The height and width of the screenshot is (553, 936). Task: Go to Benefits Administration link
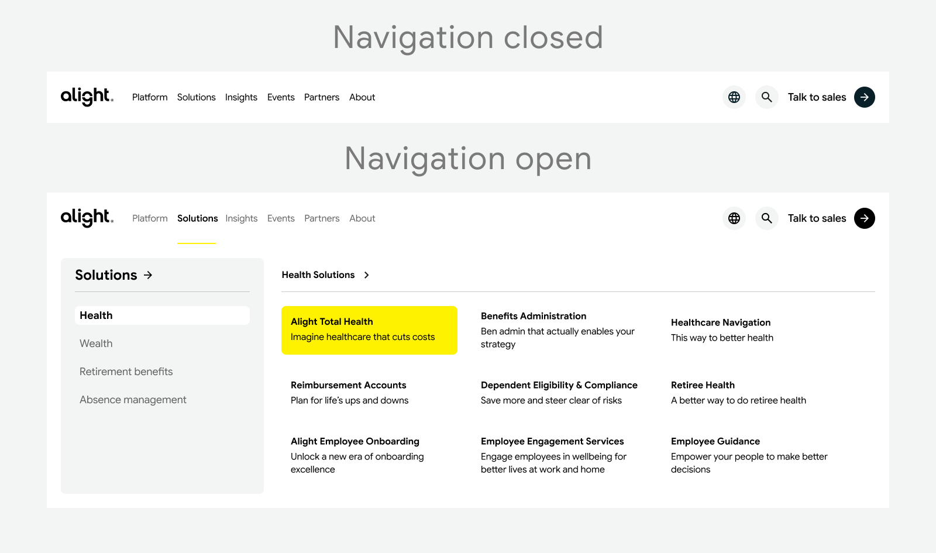(x=534, y=316)
